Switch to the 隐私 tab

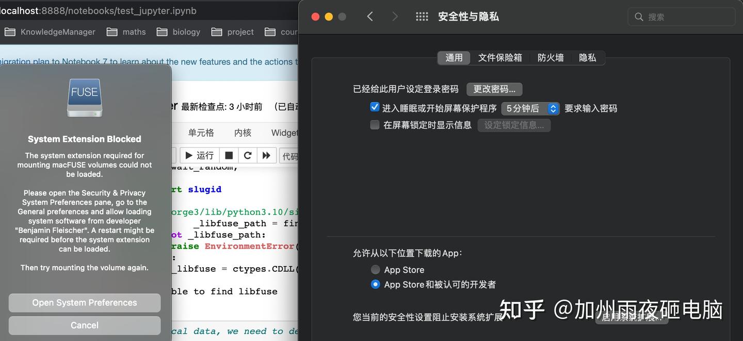(587, 57)
